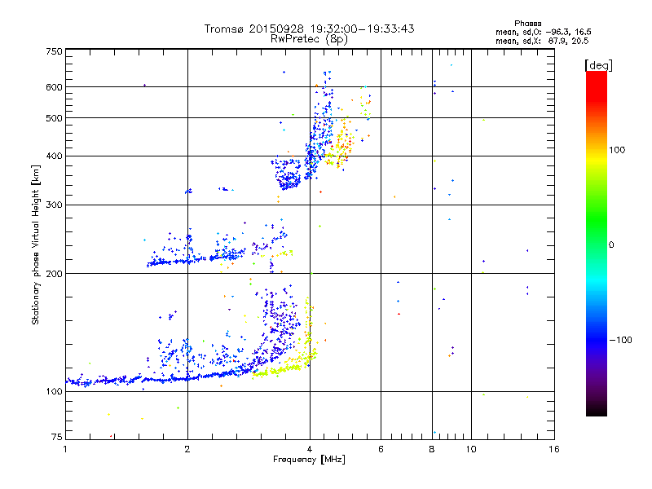
Task: Click the y-axis tick label '75'
Action: (57, 437)
